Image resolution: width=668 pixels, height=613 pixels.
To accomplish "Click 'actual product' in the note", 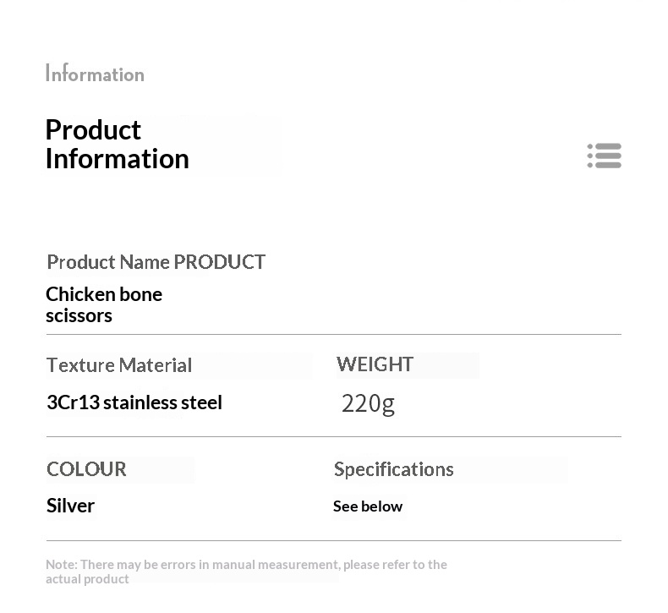I will point(87,579).
